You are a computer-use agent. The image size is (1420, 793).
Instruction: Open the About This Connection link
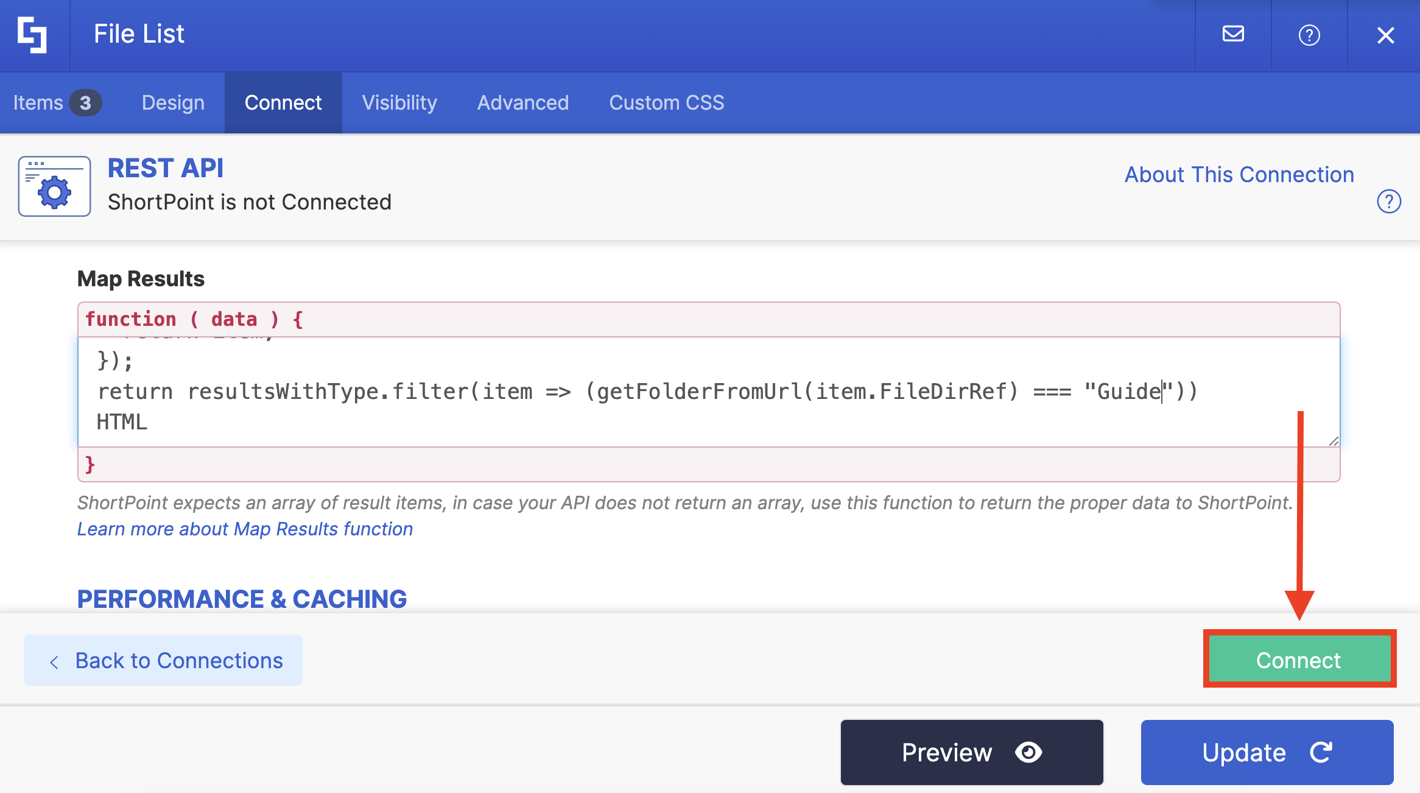coord(1239,175)
